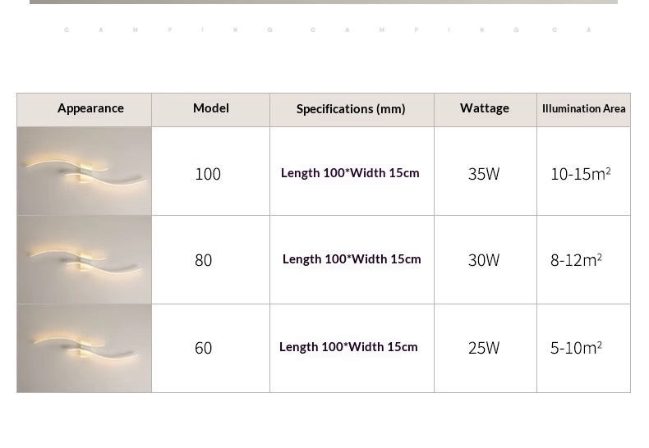Select the 30W wattage cell
Image resolution: width=649 pixels, height=448 pixels.
(x=484, y=260)
